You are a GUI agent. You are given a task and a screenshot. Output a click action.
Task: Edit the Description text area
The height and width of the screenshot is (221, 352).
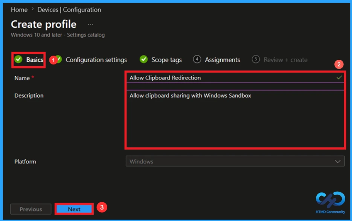[x=235, y=119]
